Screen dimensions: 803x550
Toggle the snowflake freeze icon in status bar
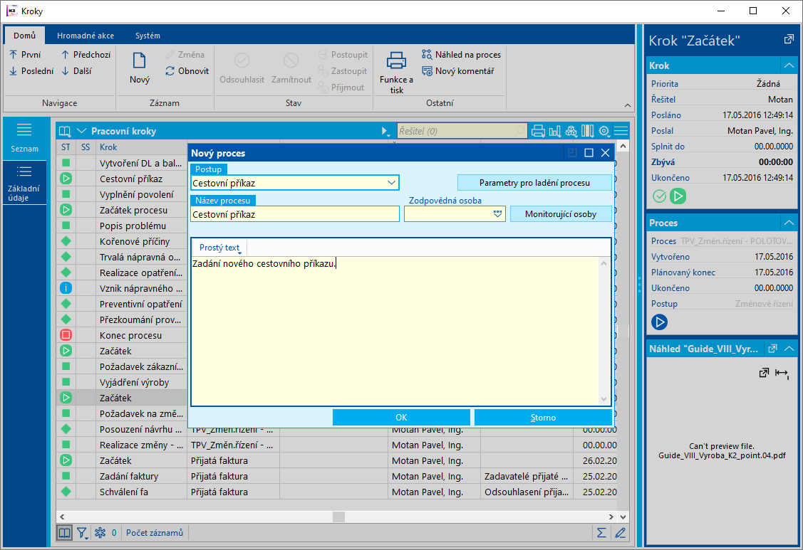100,532
